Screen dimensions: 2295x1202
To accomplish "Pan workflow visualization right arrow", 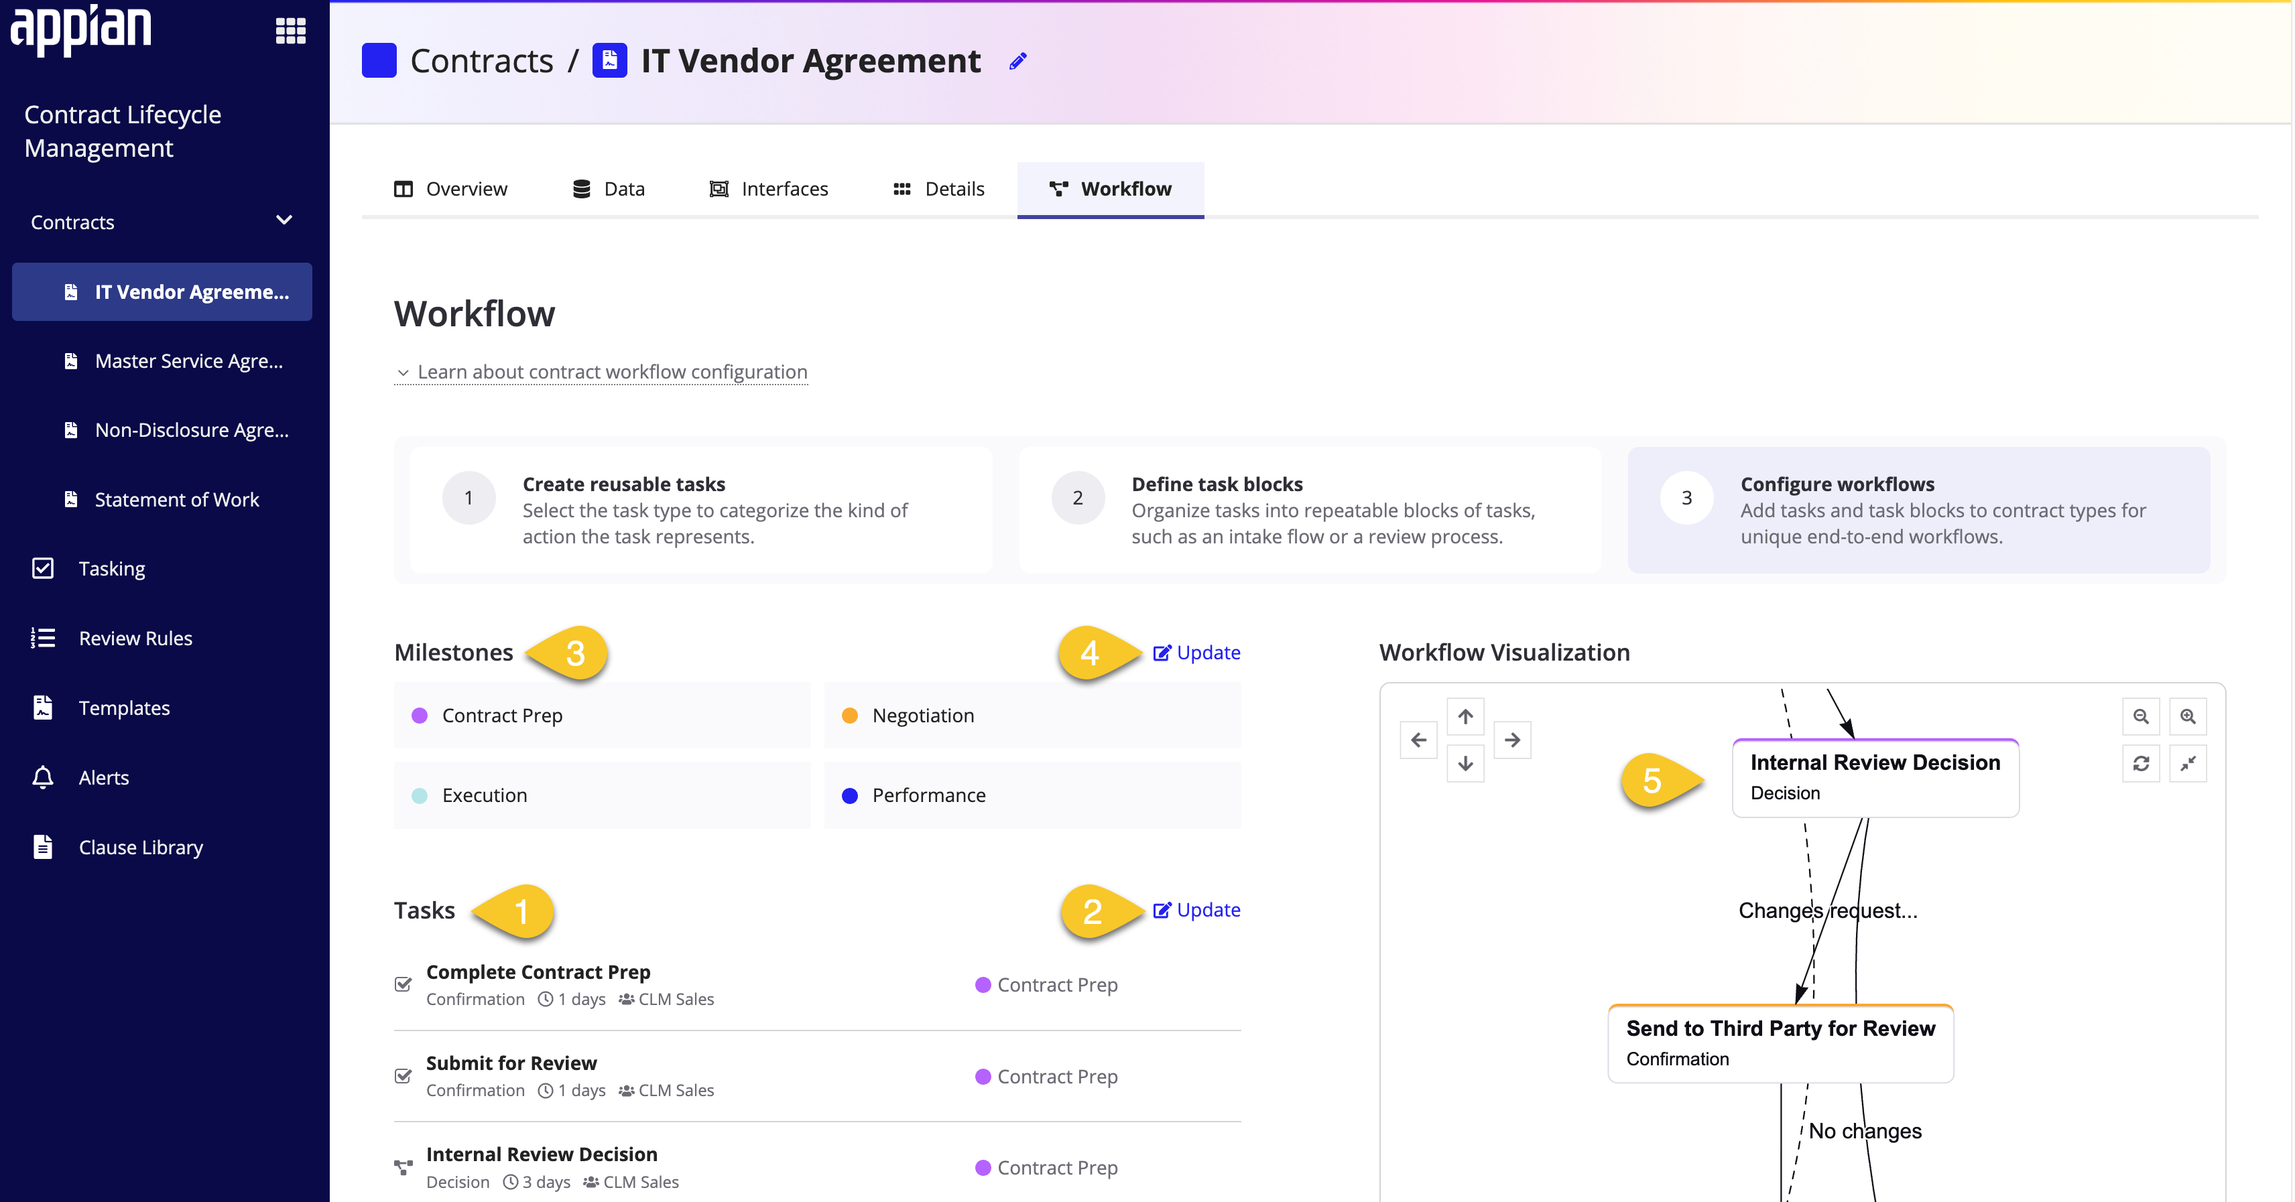I will pyautogui.click(x=1512, y=740).
